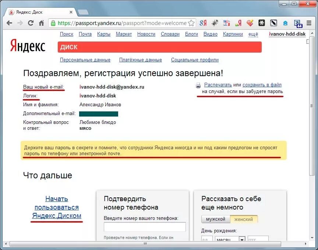318x250 pixels.
Task: Open the red Я extension with green dot
Action: [238, 23]
